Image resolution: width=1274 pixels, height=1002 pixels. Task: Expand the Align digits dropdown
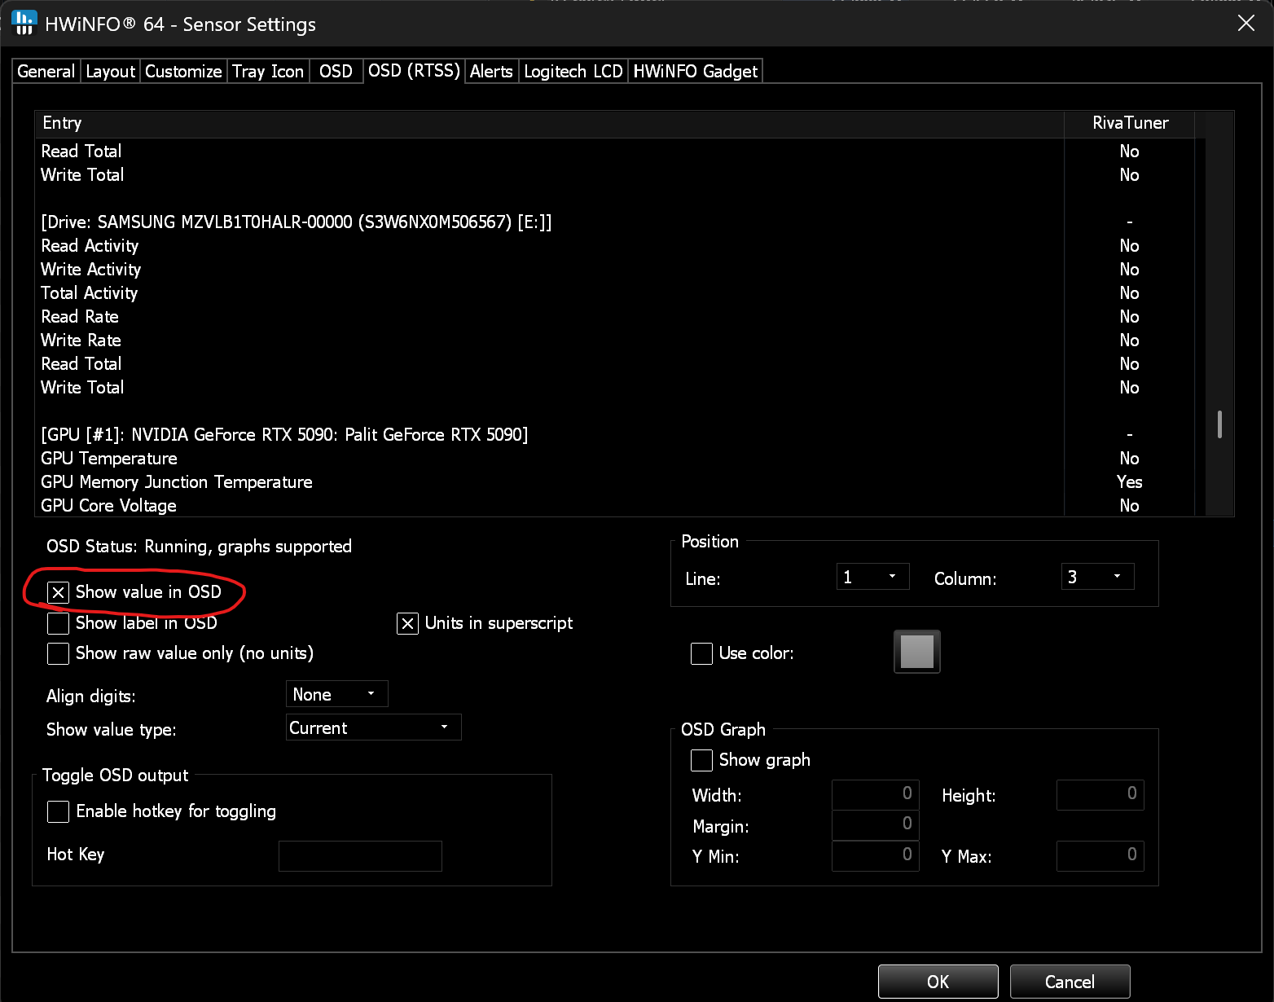[337, 694]
